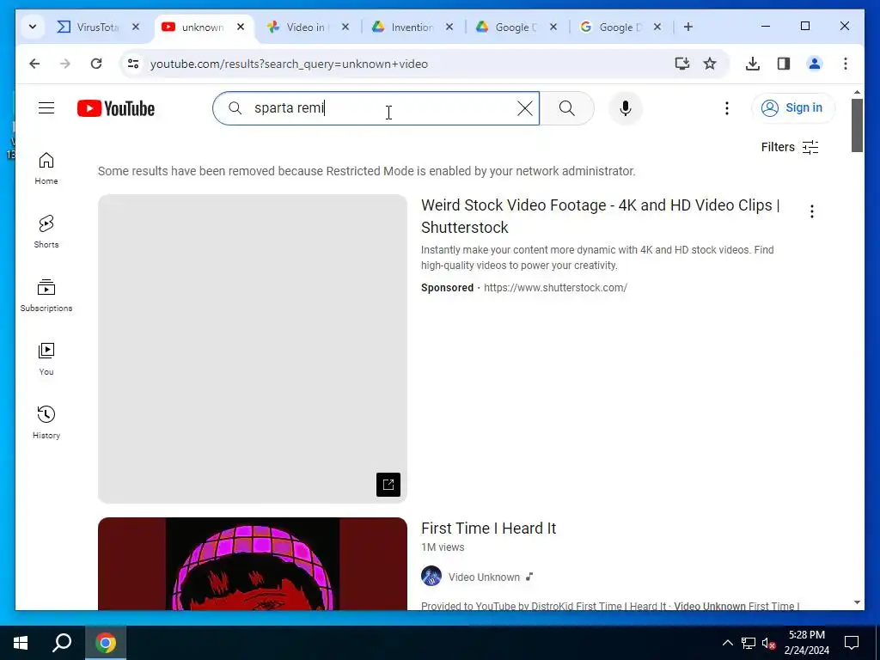Open watch History from the sidebar

pos(46,423)
